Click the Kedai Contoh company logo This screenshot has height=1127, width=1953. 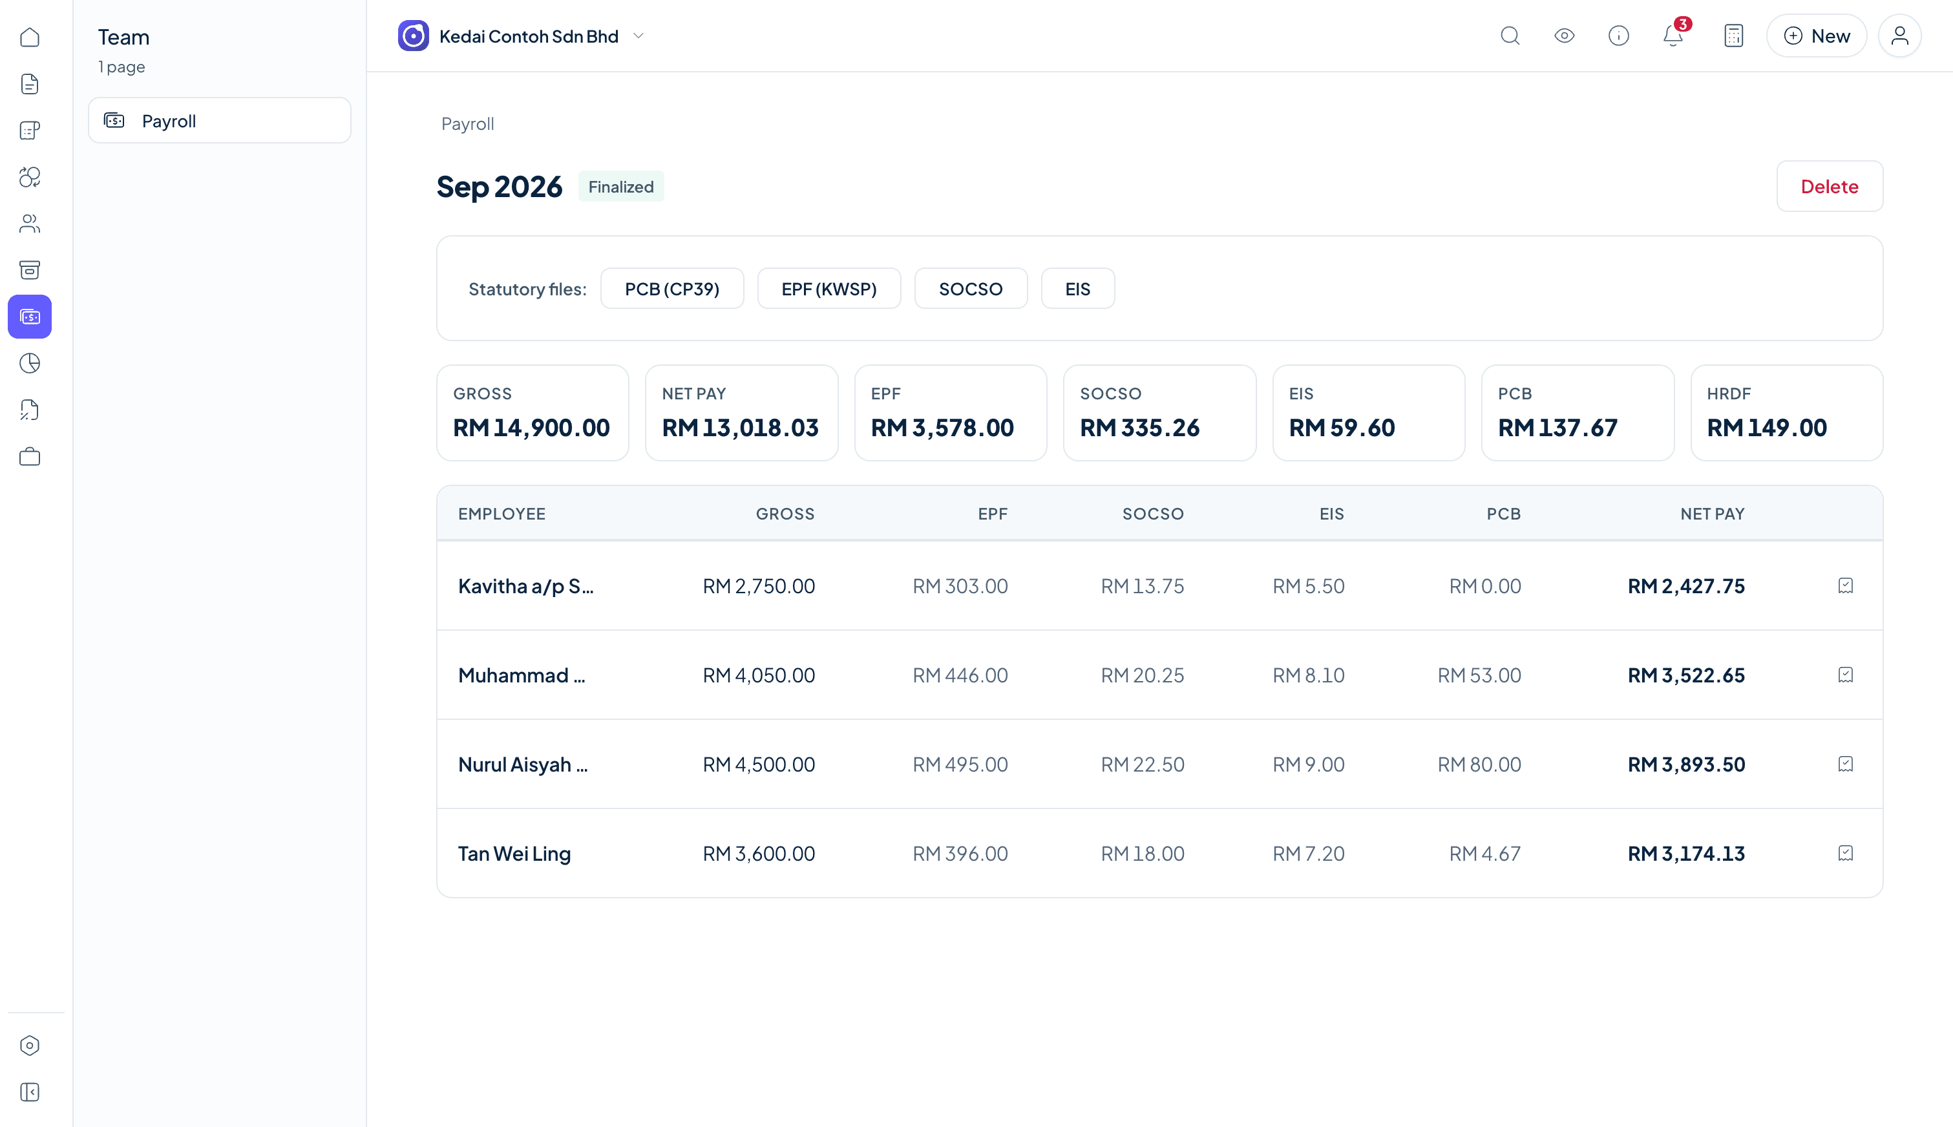(x=414, y=36)
